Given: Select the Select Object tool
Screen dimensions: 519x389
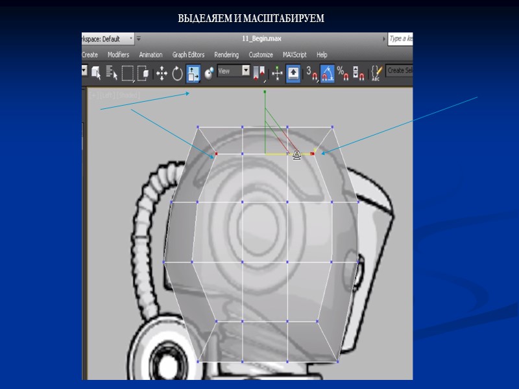Looking at the screenshot, I should (x=96, y=73).
